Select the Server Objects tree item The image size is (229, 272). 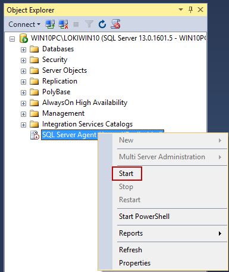pyautogui.click(x=64, y=70)
